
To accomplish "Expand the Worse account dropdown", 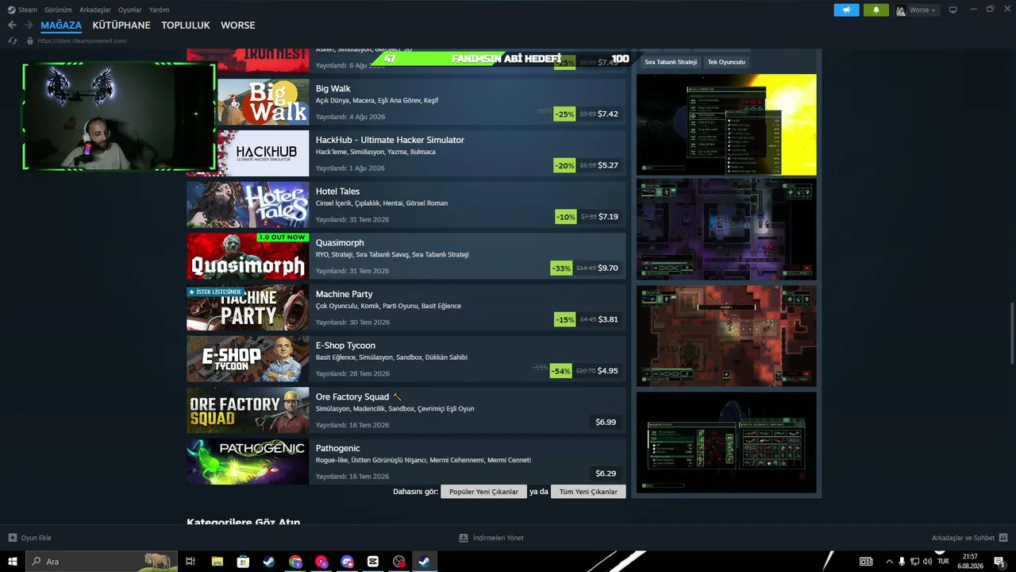I will point(917,10).
